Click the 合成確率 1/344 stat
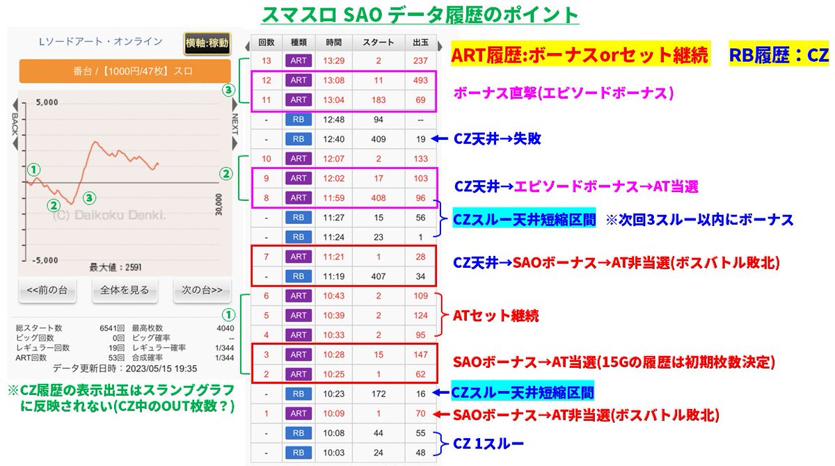The image size is (835, 466). pyautogui.click(x=182, y=357)
